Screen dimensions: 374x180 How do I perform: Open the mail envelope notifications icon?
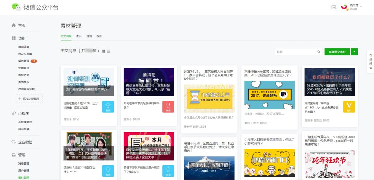click(334, 7)
